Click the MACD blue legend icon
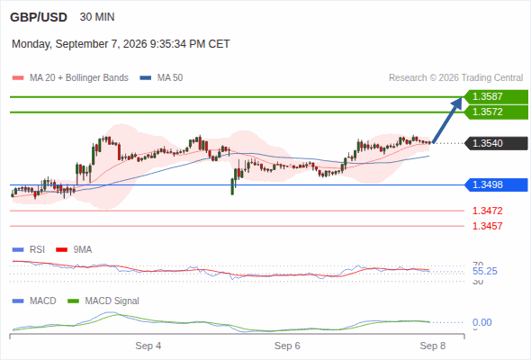The image size is (531, 360). 18,301
